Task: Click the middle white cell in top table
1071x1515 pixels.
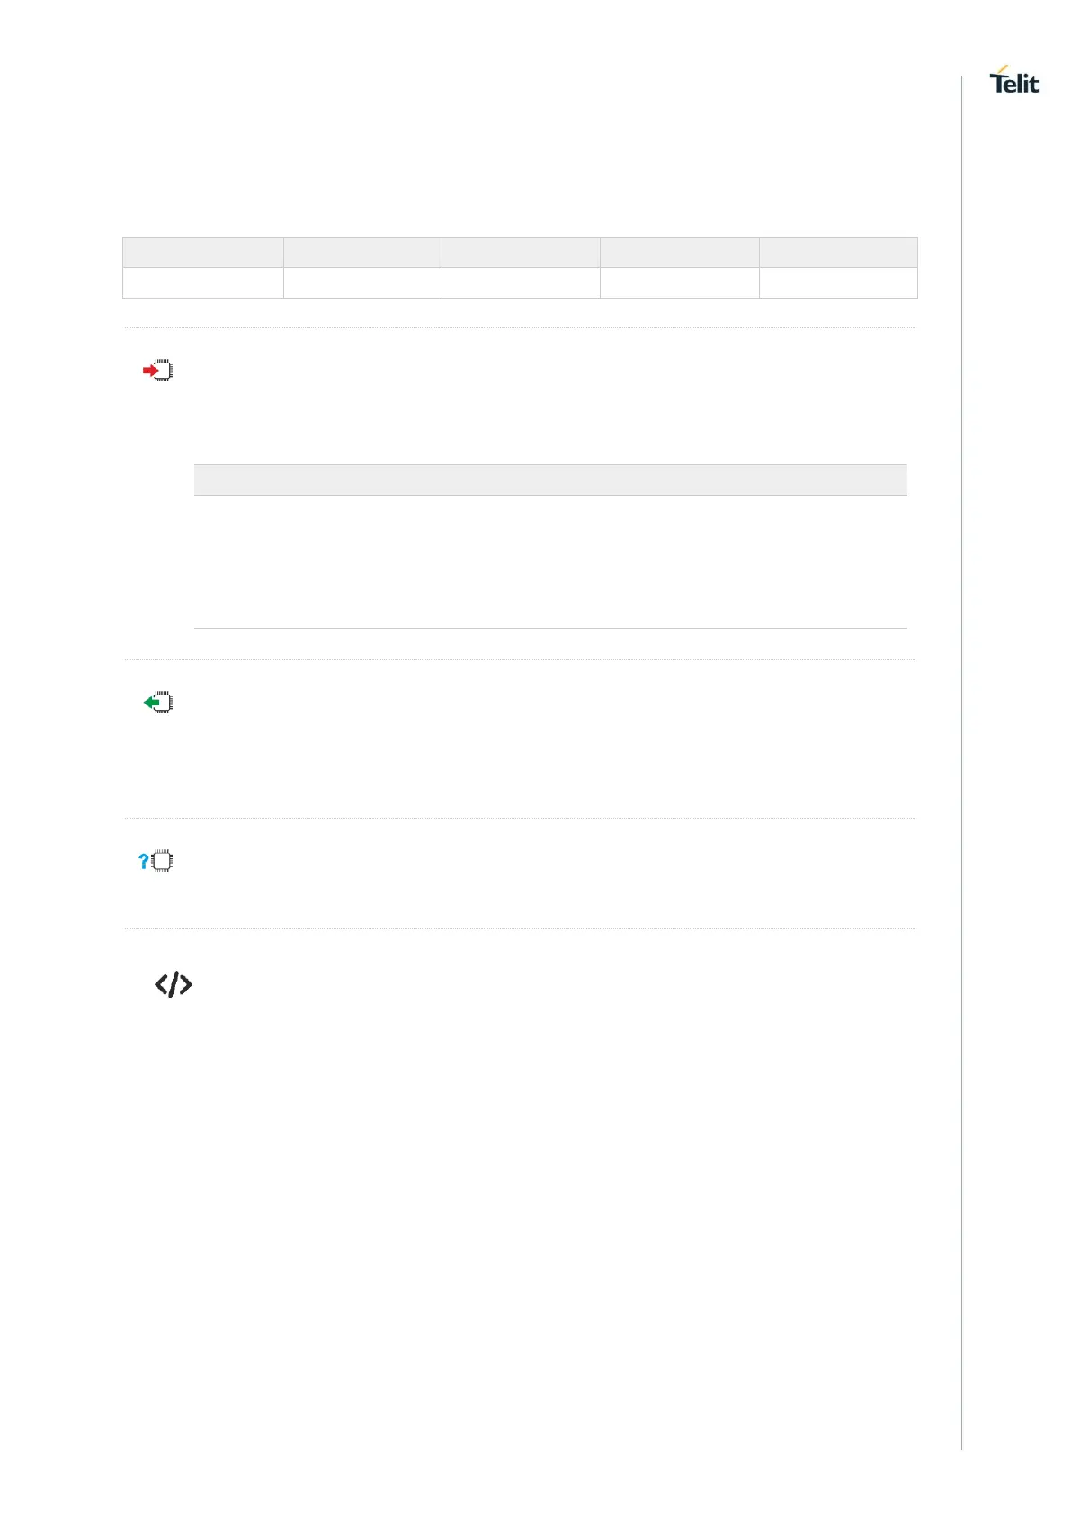Action: (521, 282)
